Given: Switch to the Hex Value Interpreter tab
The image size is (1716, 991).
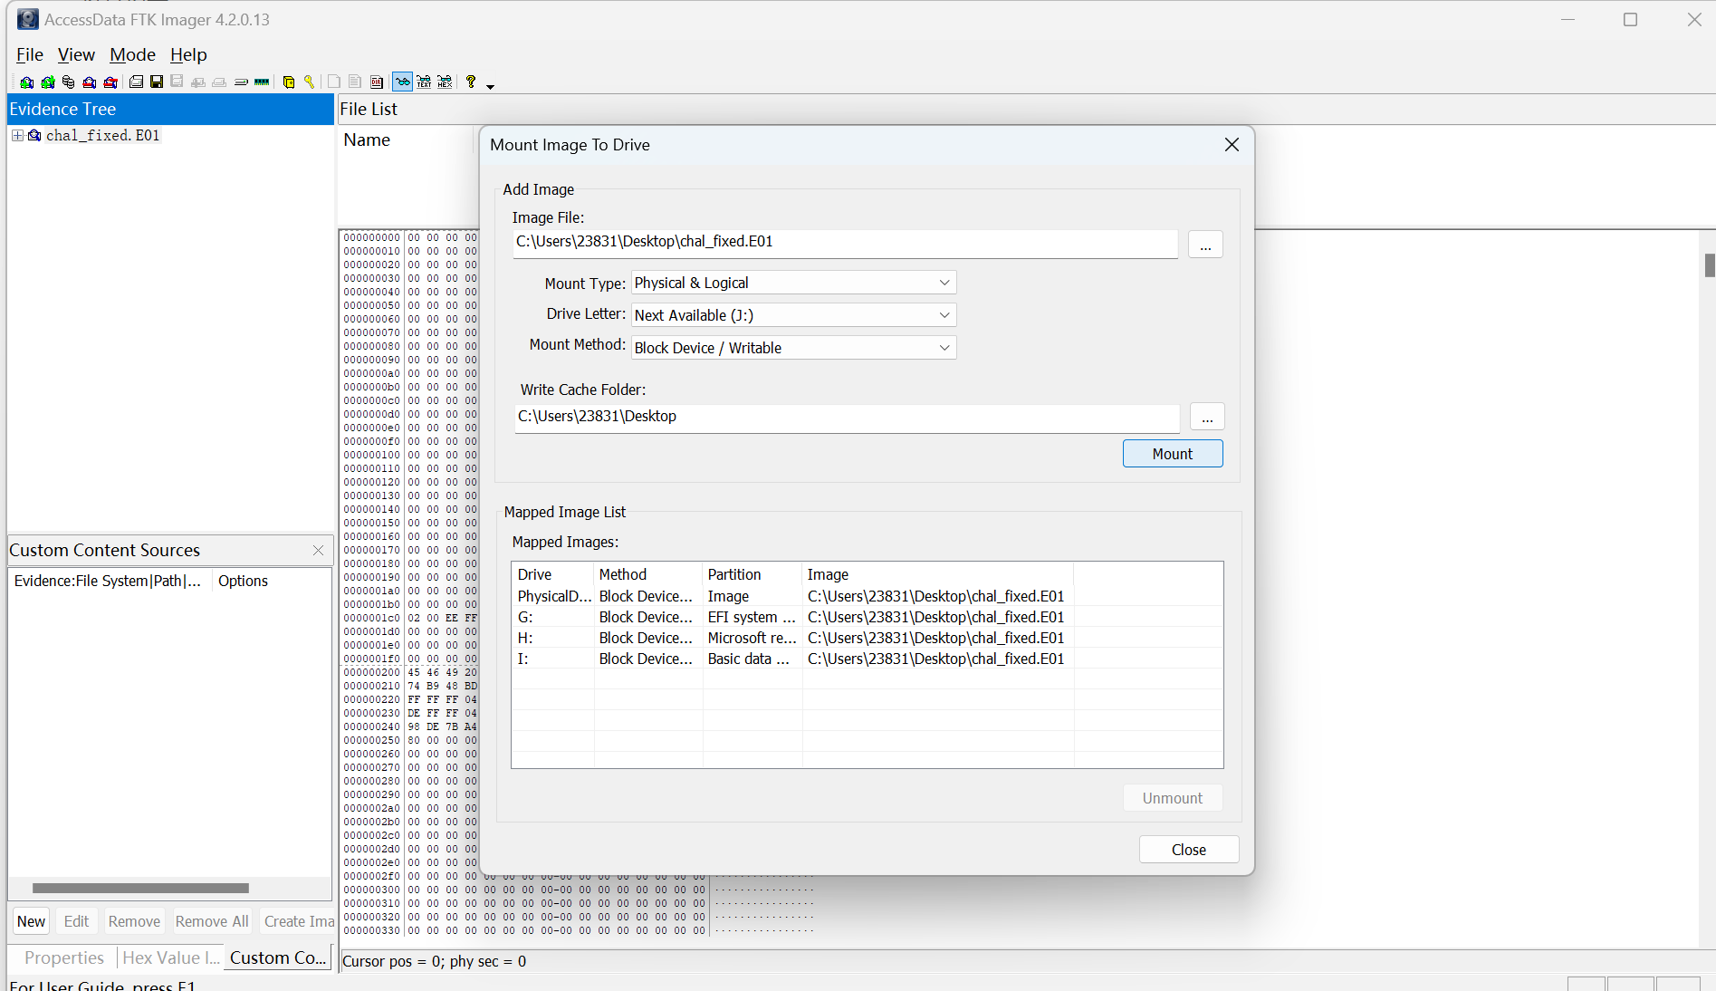Looking at the screenshot, I should click(x=170, y=957).
